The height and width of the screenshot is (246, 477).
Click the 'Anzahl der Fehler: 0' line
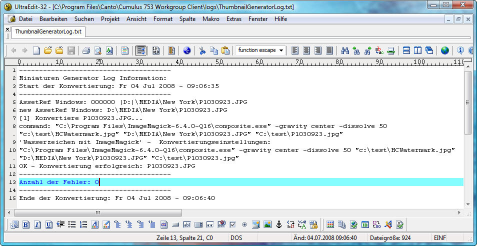[x=241, y=182]
